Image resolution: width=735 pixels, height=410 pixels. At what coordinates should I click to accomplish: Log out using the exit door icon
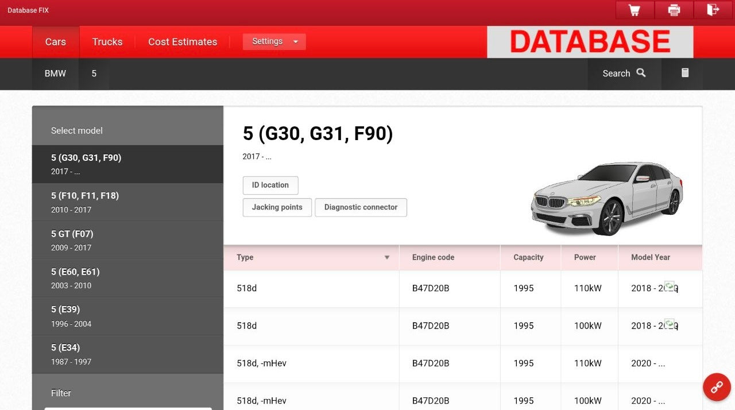[713, 10]
